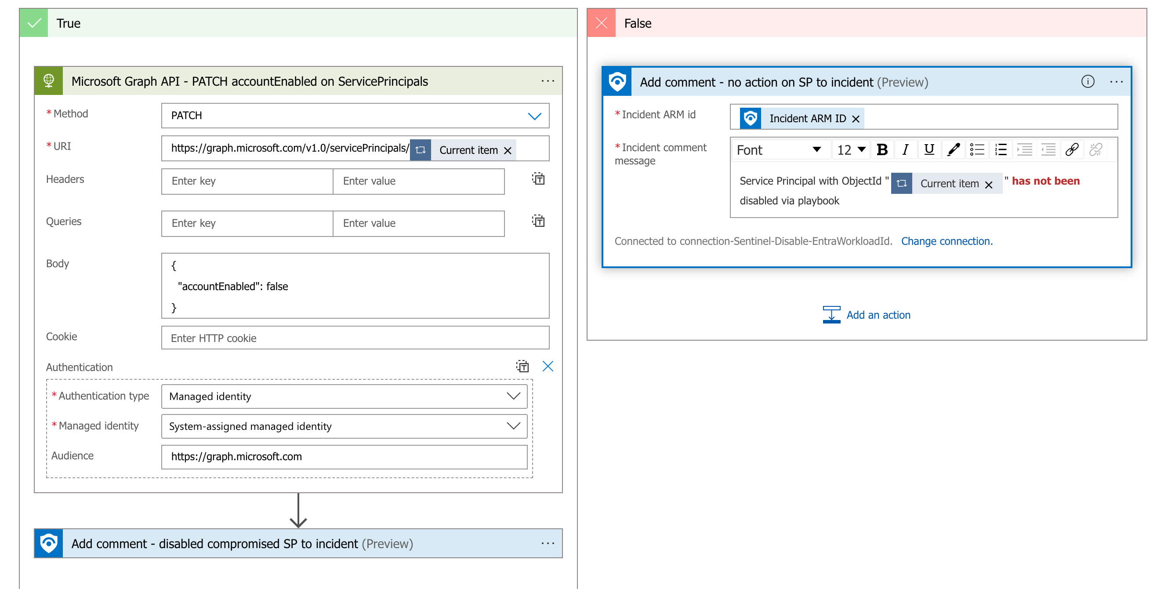The height and width of the screenshot is (589, 1168).
Task: Toggle italic formatting in comment editor
Action: [905, 149]
